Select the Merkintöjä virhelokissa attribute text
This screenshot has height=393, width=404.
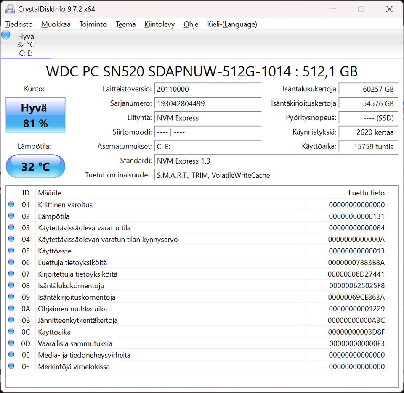74,367
